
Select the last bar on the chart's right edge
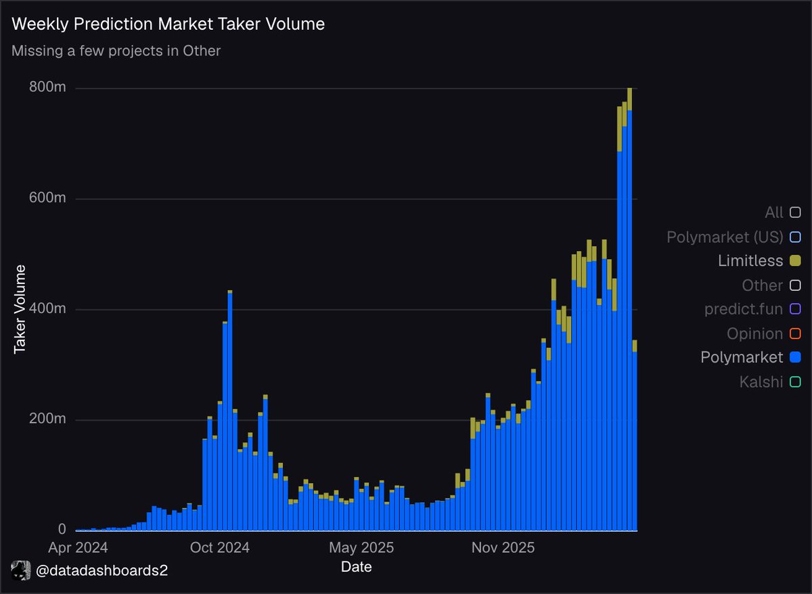click(635, 435)
